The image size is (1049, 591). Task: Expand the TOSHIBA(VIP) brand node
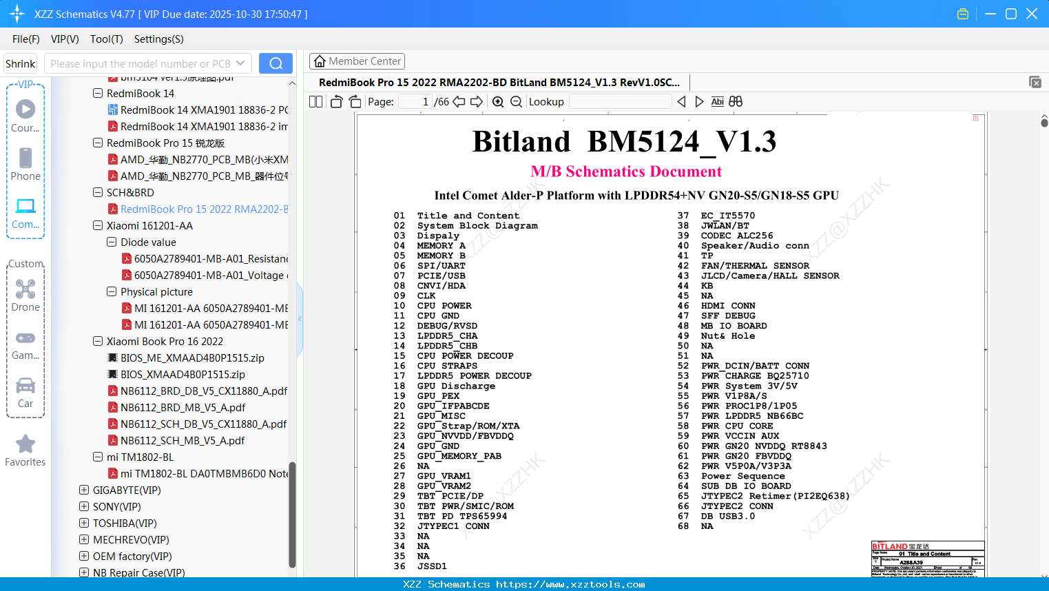[x=84, y=523]
